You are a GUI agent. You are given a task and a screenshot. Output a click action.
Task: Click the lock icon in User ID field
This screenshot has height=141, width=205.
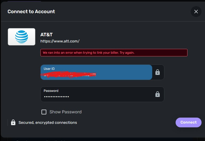pyautogui.click(x=158, y=72)
